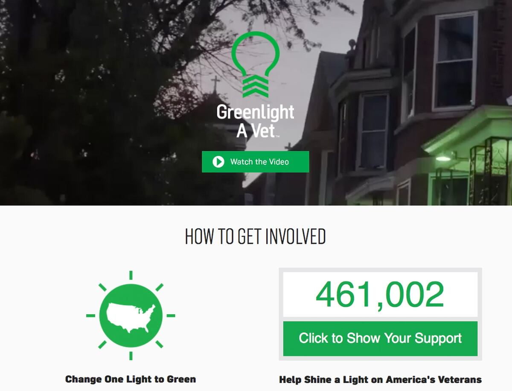Click the play icon on the video button

[218, 162]
